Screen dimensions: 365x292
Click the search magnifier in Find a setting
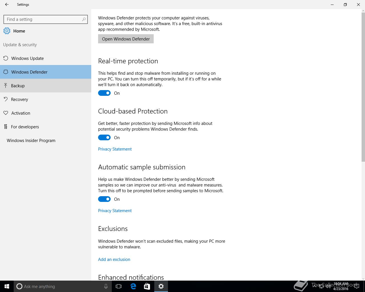pos(84,19)
